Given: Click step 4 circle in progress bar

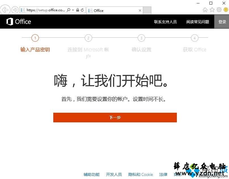Looking at the screenshot, I should tap(195, 38).
